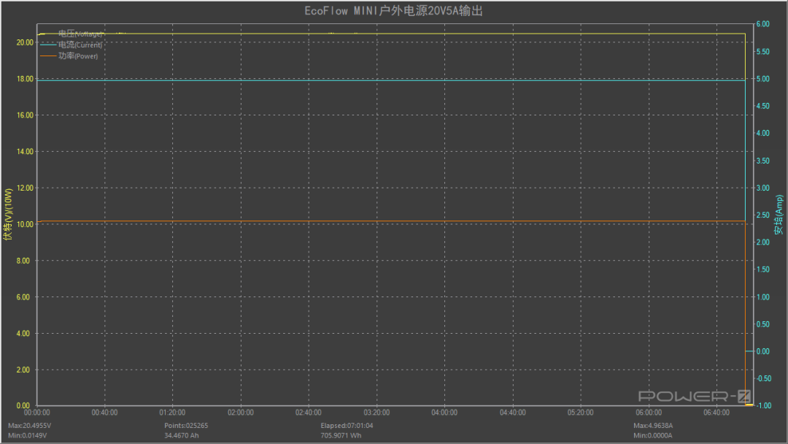The image size is (788, 444).
Task: Click the 04:00:00 time axis label
Action: tap(444, 413)
